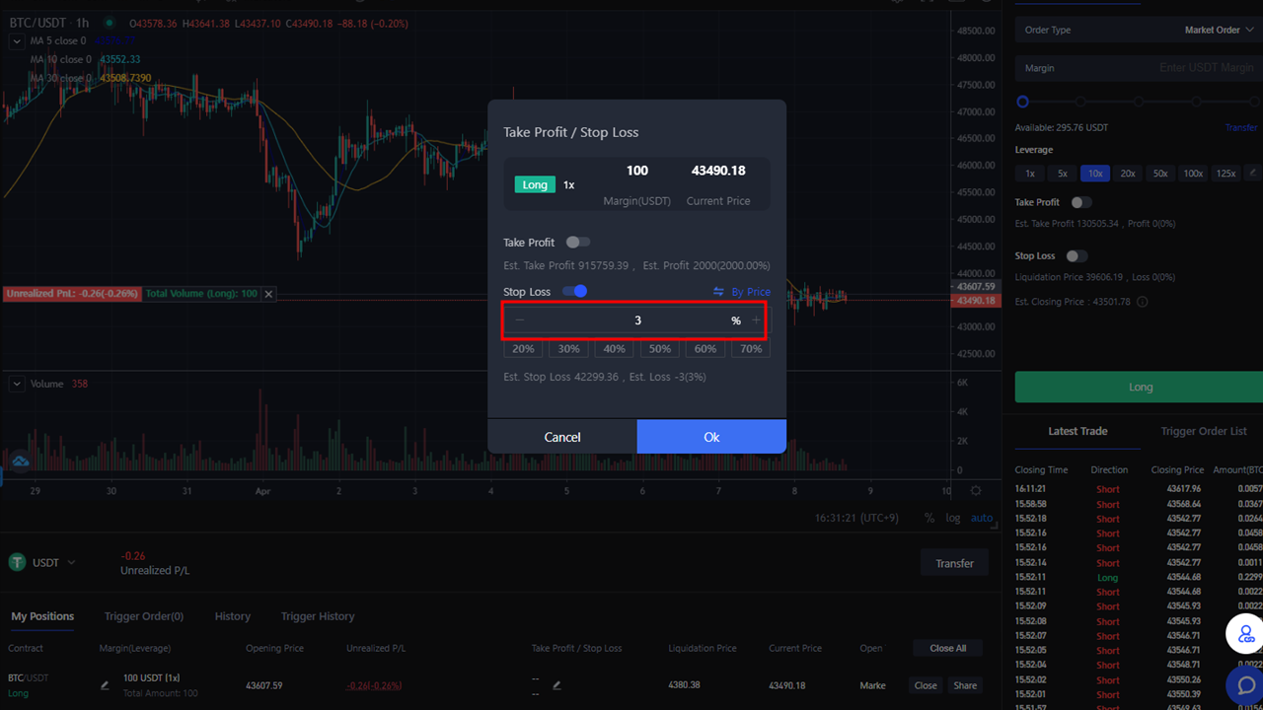
Task: Toggle auto scale on chart
Action: [x=982, y=518]
